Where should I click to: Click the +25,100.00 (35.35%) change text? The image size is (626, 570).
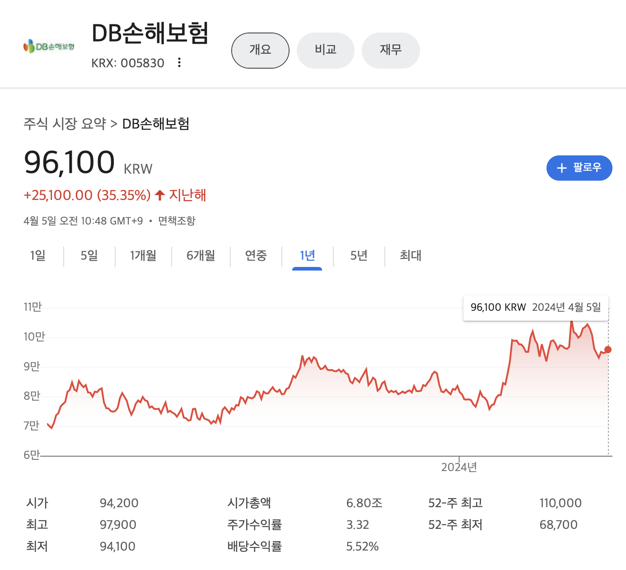pyautogui.click(x=87, y=195)
